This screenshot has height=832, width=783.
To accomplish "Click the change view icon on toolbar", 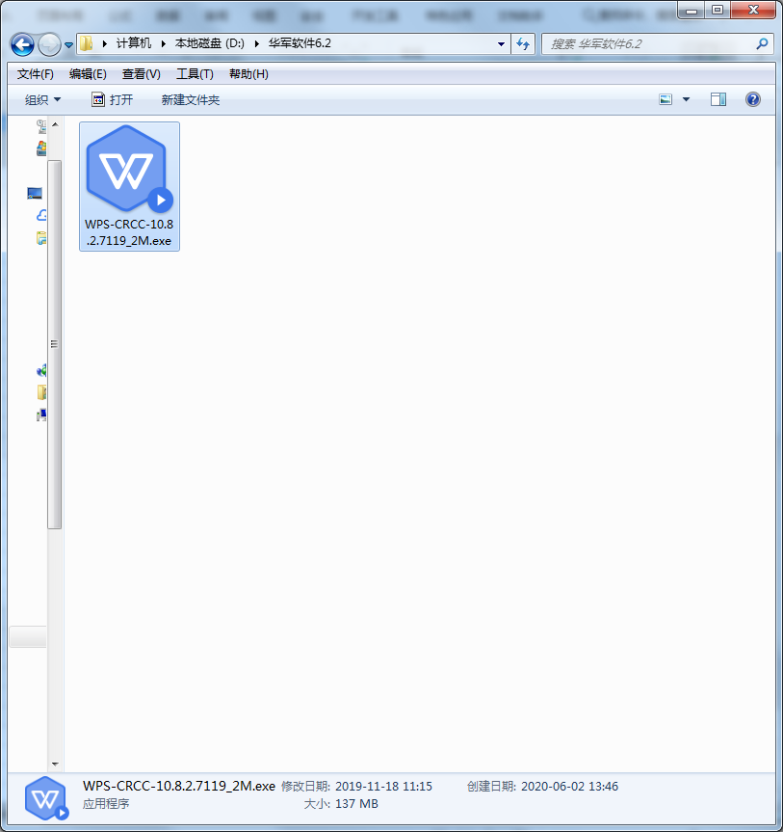I will (x=665, y=99).
